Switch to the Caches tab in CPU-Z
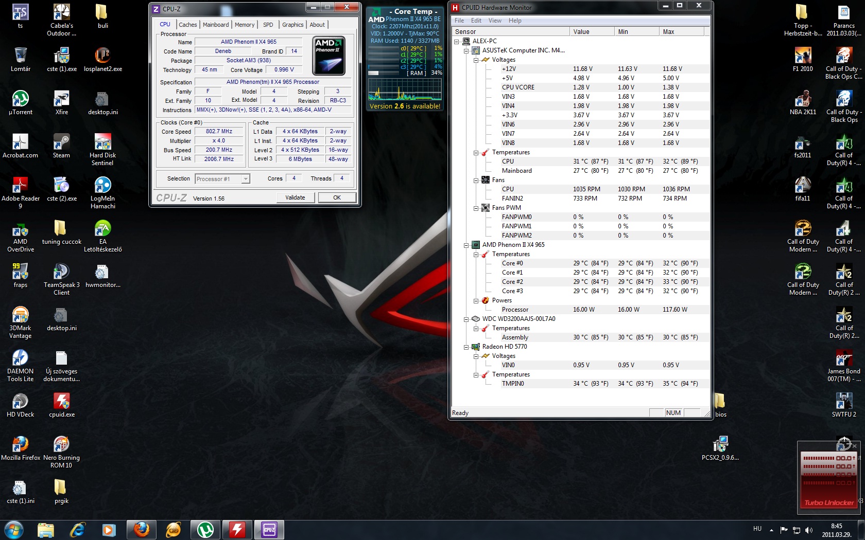 coord(187,25)
